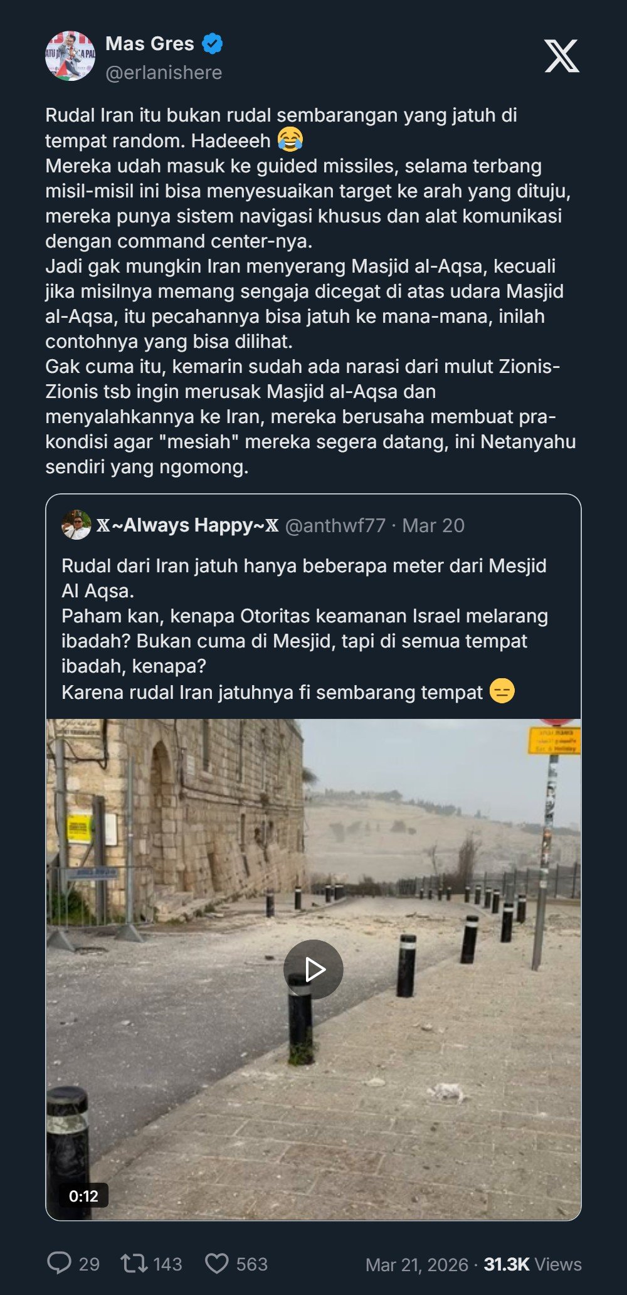Open the @erlanishere handle

pos(164,73)
